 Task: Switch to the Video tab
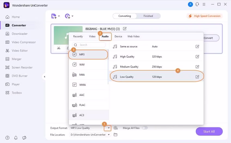[x=92, y=36]
